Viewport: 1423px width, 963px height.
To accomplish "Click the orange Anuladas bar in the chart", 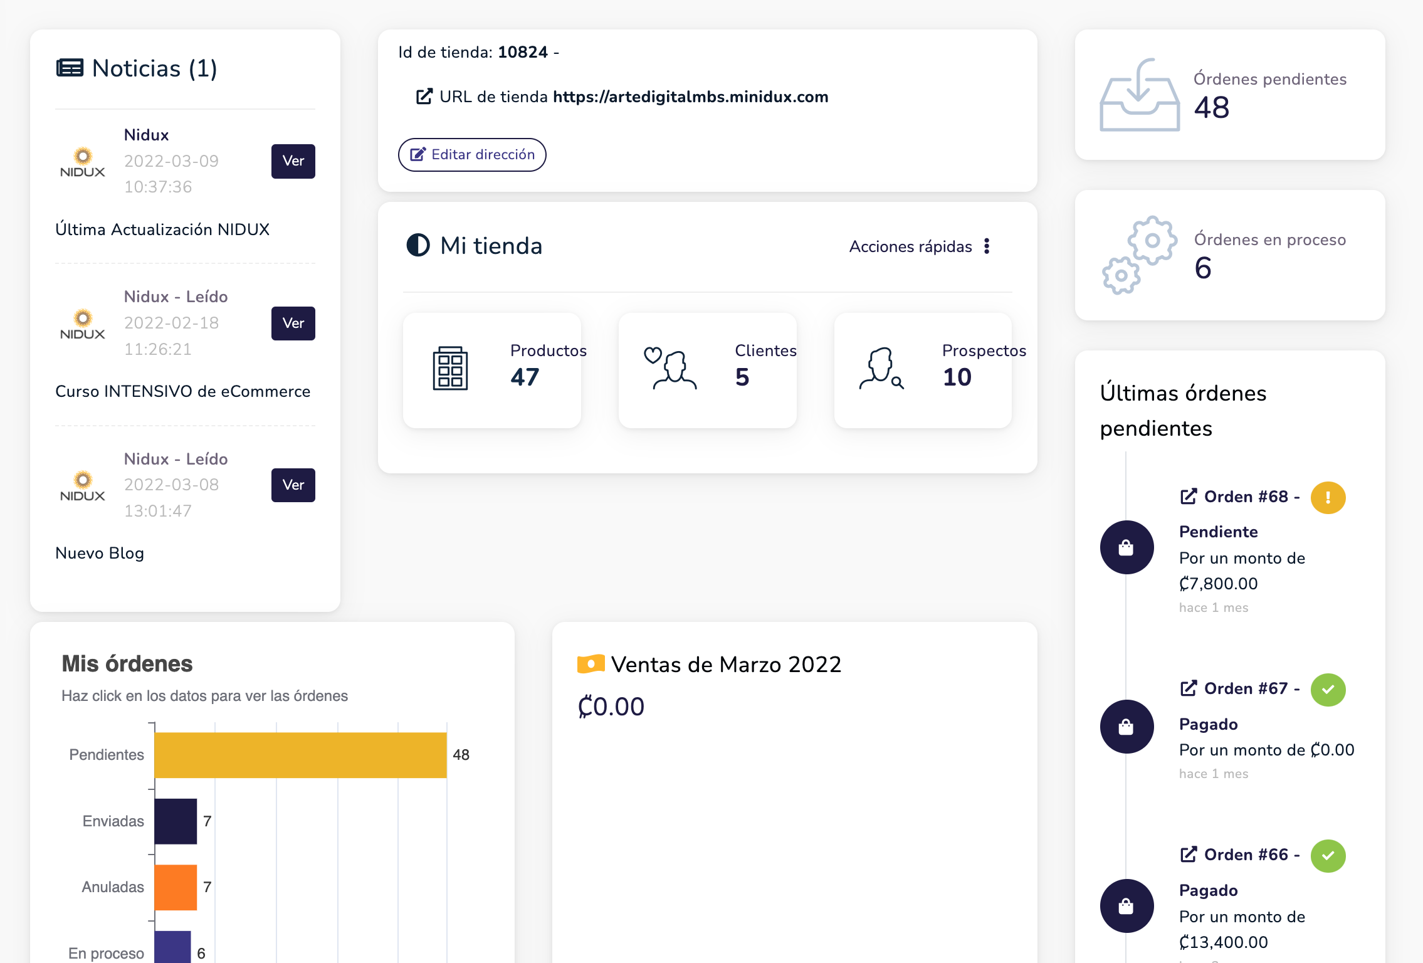I will 176,887.
